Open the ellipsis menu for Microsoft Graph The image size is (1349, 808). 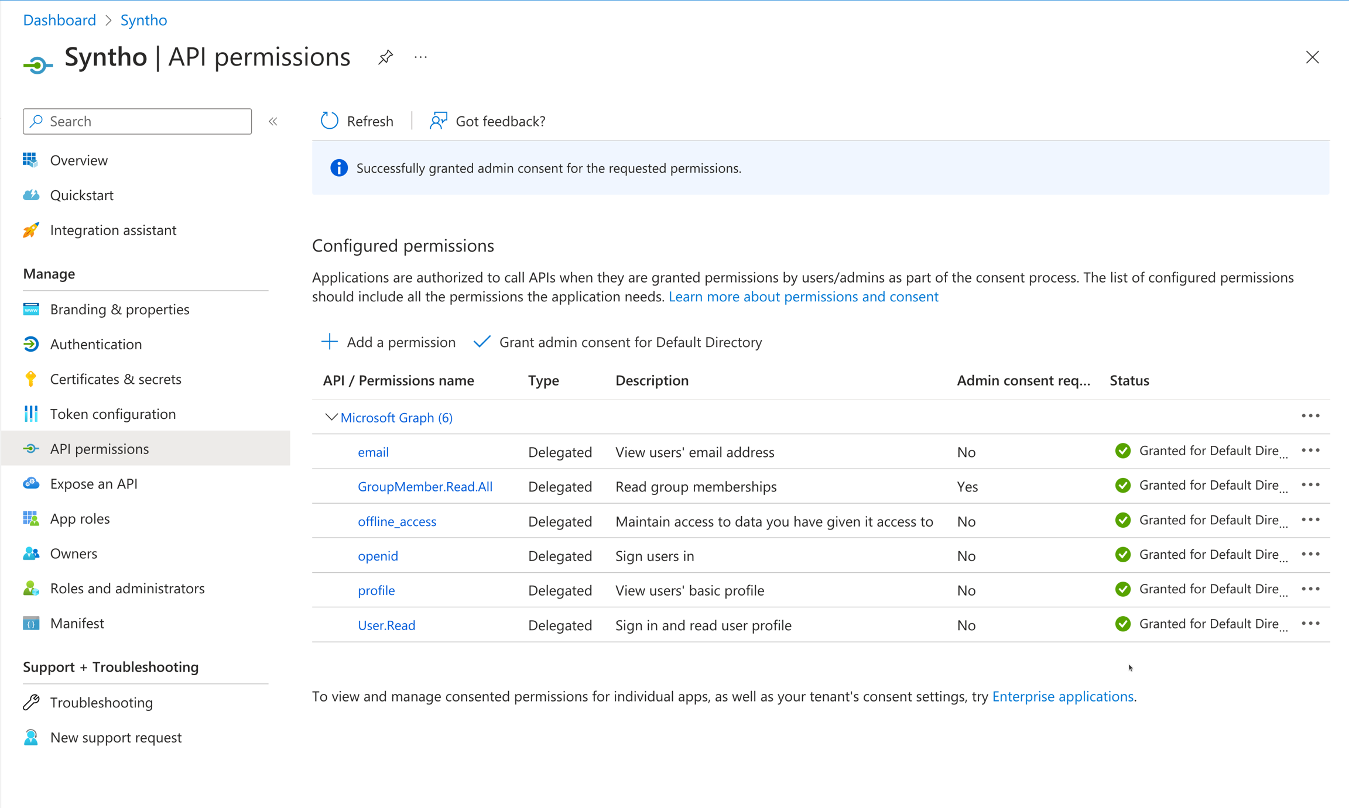(x=1310, y=416)
